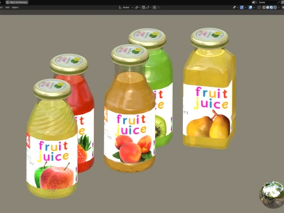
Task: Select the square pear juice bottle
Action: [x=209, y=89]
